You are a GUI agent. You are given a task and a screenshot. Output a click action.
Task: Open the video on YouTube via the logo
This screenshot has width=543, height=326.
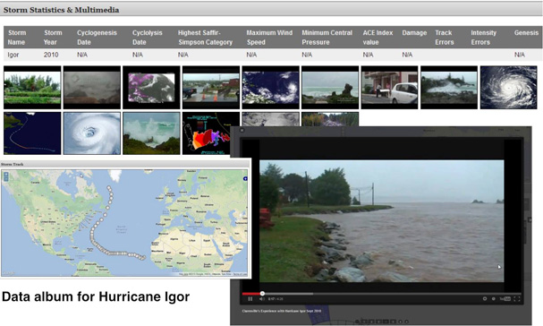point(505,298)
